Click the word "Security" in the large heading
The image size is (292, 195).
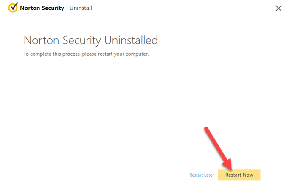click(x=80, y=40)
